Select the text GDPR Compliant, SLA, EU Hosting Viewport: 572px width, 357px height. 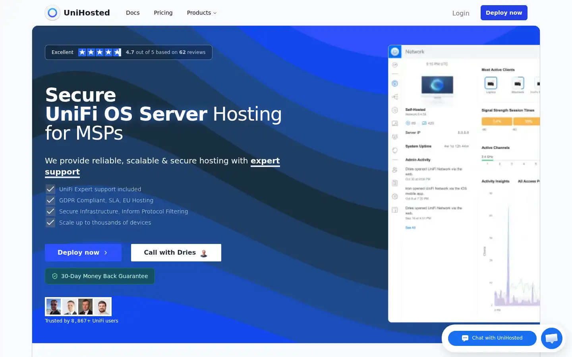[x=106, y=200]
